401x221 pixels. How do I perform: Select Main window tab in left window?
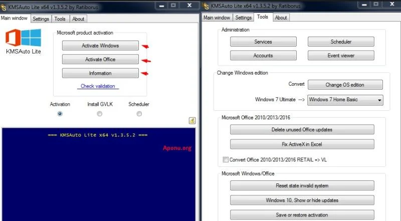click(14, 18)
